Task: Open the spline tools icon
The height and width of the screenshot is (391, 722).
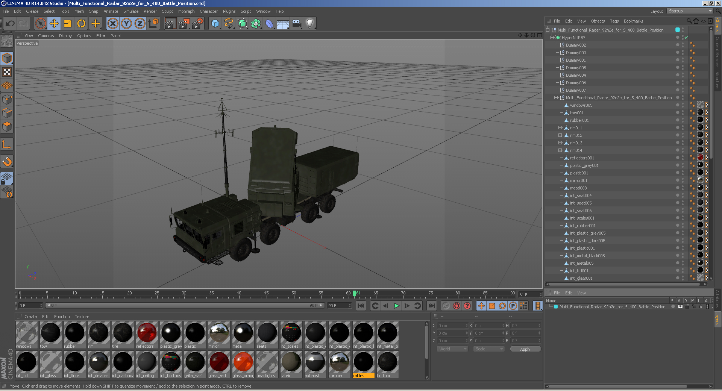Action: (x=229, y=23)
